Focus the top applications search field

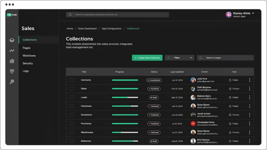[x=117, y=15]
